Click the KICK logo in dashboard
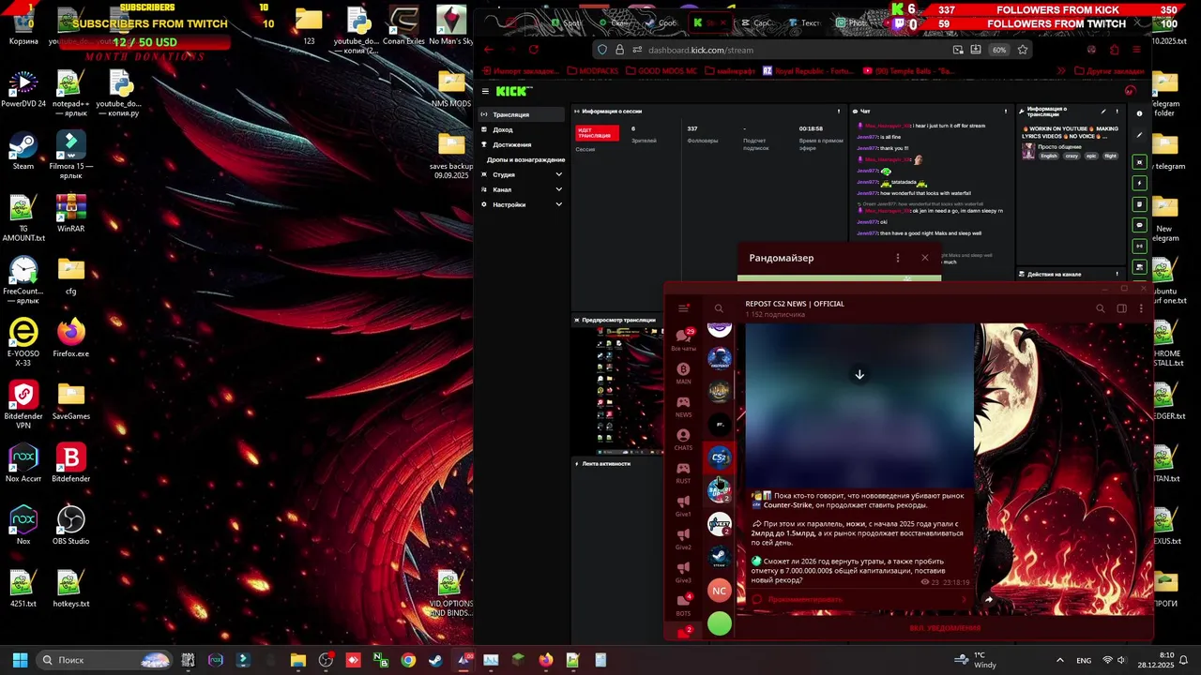The image size is (1201, 675). coord(514,91)
